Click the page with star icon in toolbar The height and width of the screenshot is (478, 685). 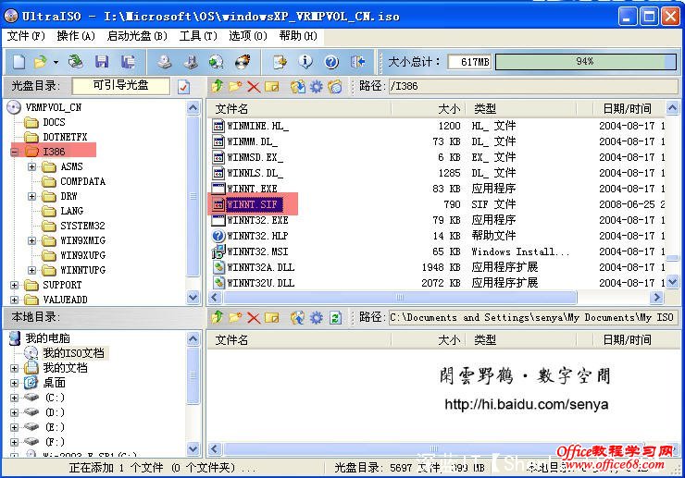tap(280, 62)
